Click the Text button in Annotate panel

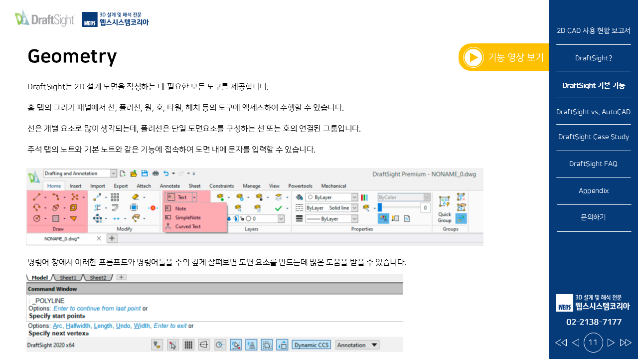pos(177,197)
